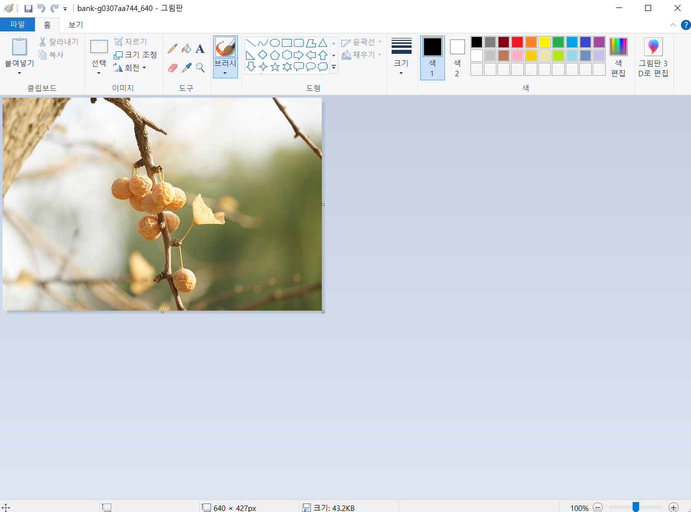Switch to the Home (홈) tab

pyautogui.click(x=47, y=25)
